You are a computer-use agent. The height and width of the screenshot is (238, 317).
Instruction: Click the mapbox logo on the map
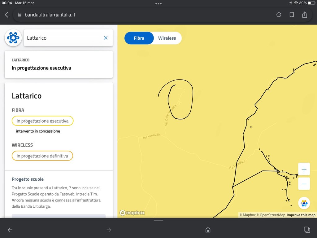tap(132, 213)
